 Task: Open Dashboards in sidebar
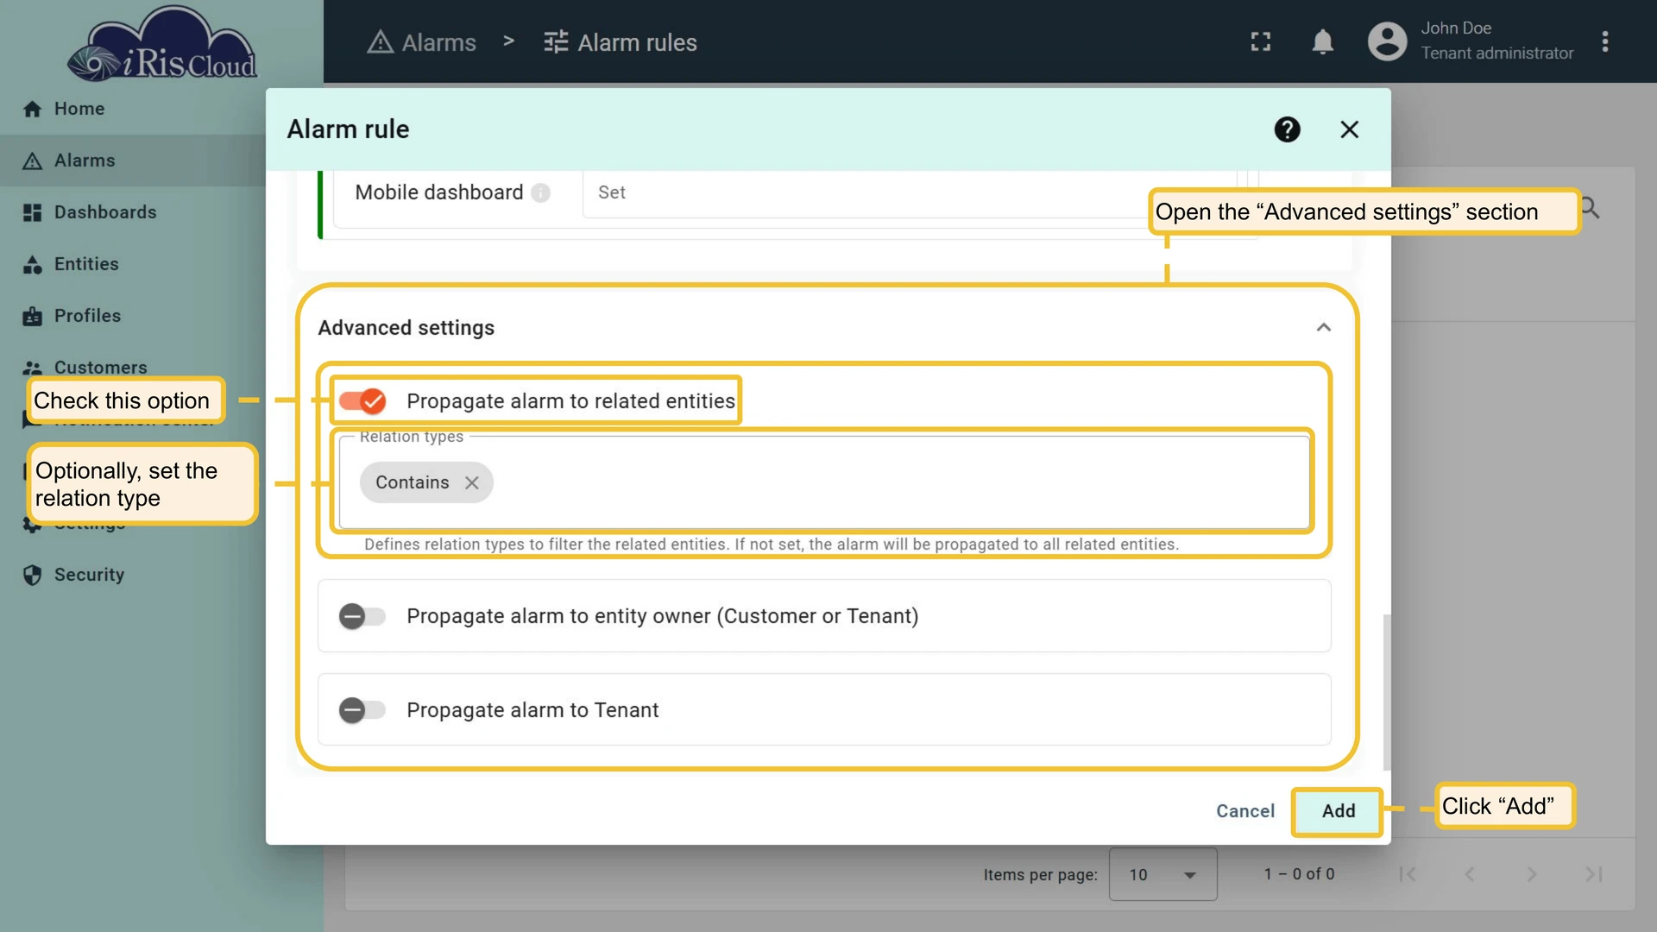pos(90,212)
